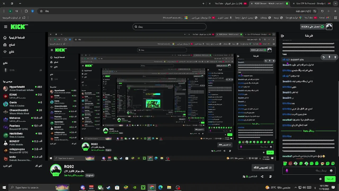
Task: Open Steam from the taskbar
Action: point(108,188)
